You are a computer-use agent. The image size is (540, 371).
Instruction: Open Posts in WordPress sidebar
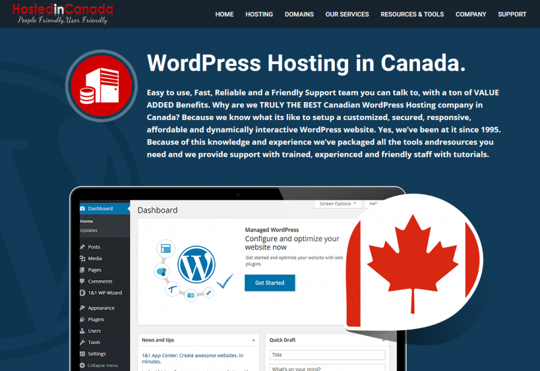(x=94, y=247)
